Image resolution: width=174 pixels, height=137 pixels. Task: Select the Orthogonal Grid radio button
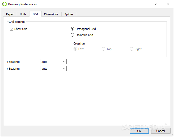click(x=72, y=29)
